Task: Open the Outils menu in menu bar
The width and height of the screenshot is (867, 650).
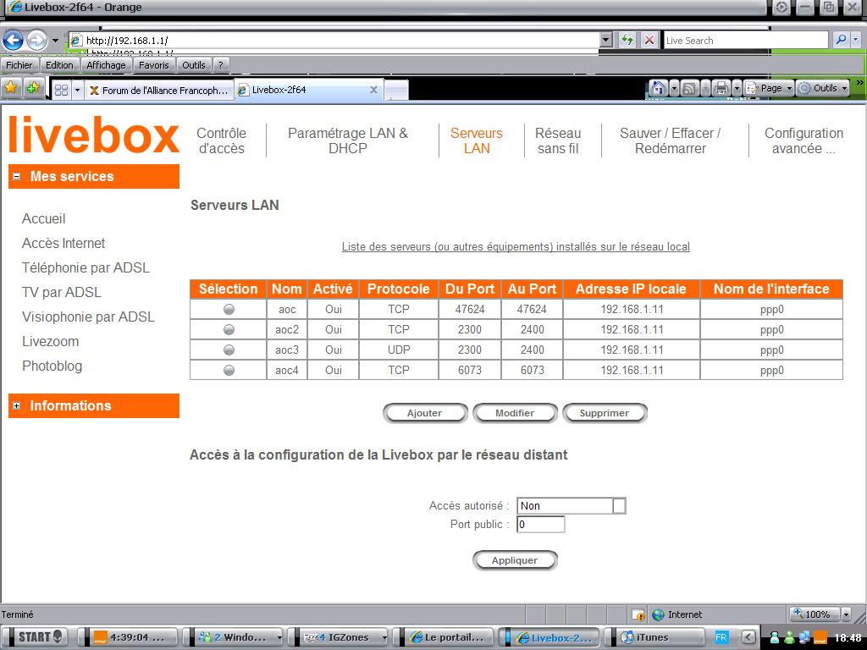Action: pos(194,65)
